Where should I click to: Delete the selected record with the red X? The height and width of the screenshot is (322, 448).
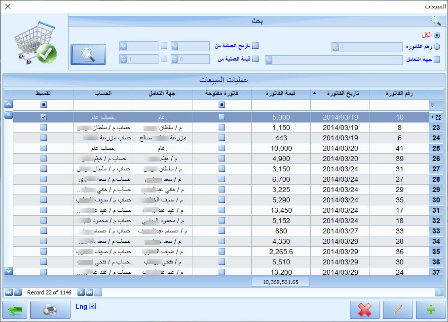[364, 310]
